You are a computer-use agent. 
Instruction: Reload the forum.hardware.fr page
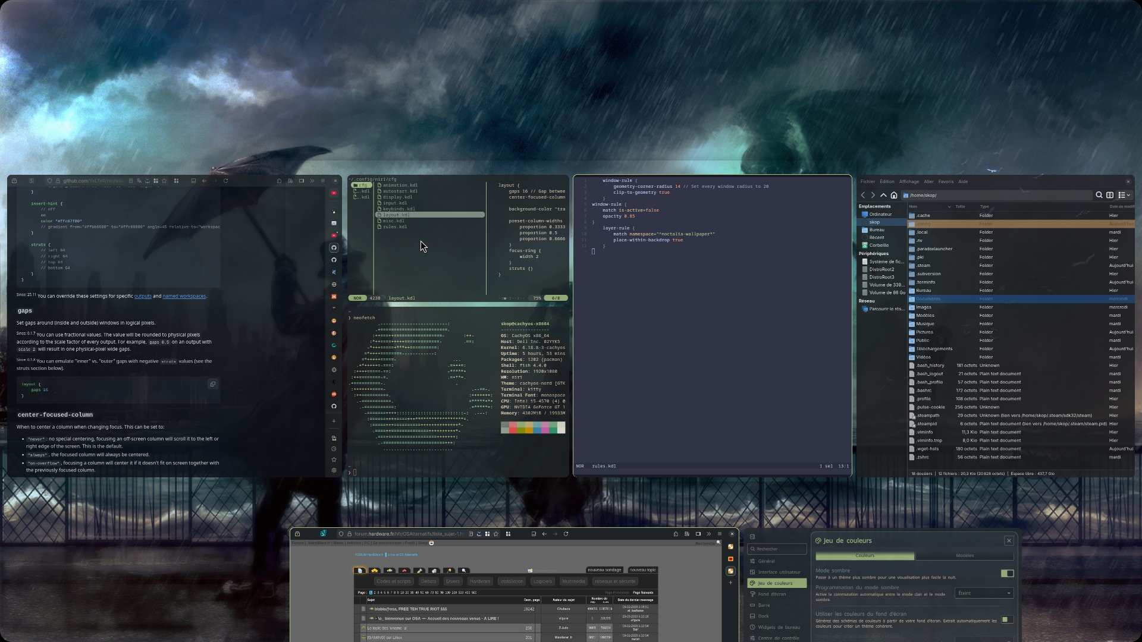pyautogui.click(x=566, y=534)
